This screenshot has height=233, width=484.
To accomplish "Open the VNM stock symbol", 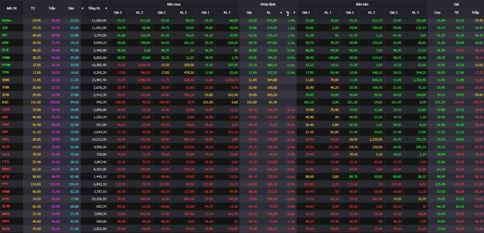I will pyautogui.click(x=6, y=192).
